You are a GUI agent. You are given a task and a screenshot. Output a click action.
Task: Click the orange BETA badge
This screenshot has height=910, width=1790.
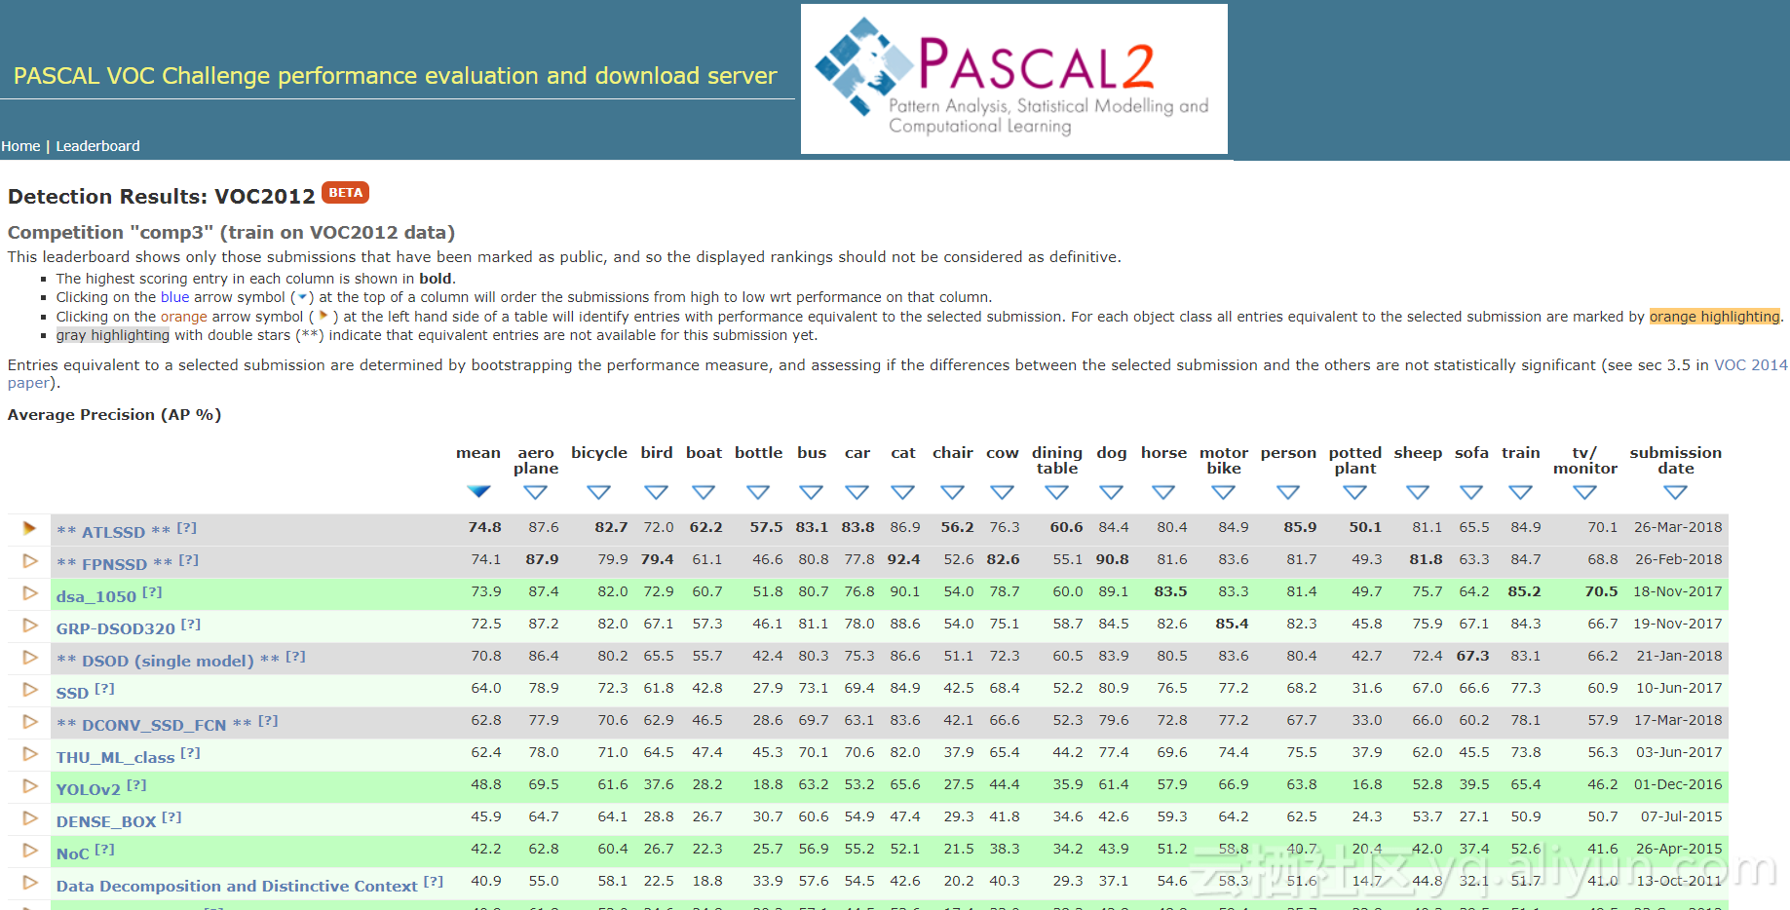345,193
